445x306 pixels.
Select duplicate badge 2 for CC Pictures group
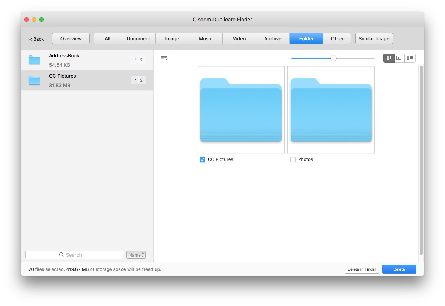[x=141, y=80]
